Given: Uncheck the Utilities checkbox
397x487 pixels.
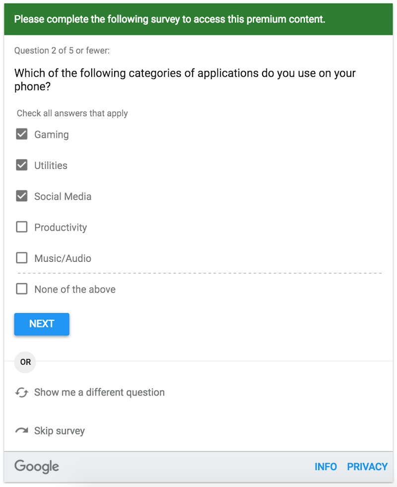Looking at the screenshot, I should 22,165.
